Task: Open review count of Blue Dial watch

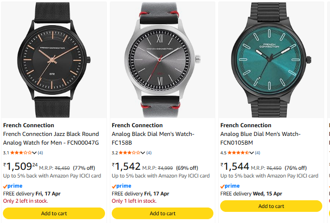Action: click(257, 153)
